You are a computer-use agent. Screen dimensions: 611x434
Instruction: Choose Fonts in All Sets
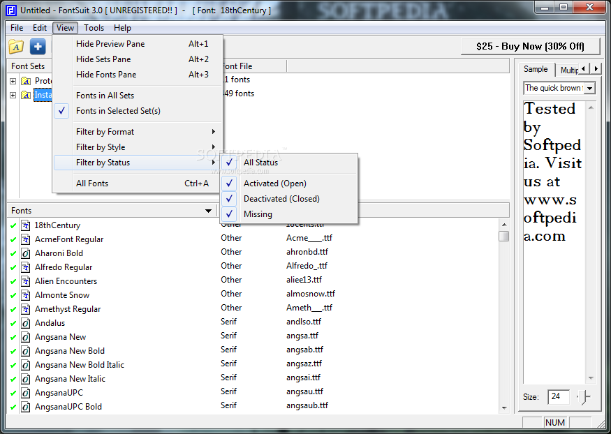pos(138,96)
